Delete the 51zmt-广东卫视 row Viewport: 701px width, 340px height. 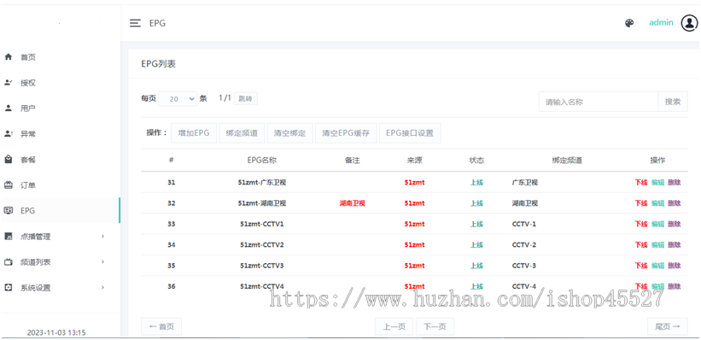(x=675, y=183)
